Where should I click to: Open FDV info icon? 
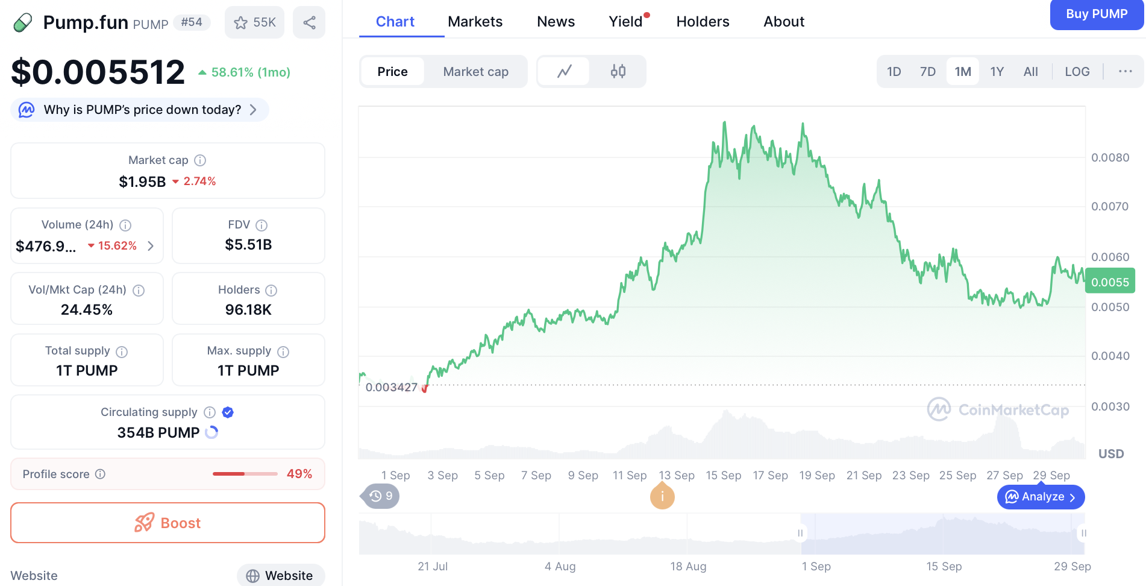261,225
